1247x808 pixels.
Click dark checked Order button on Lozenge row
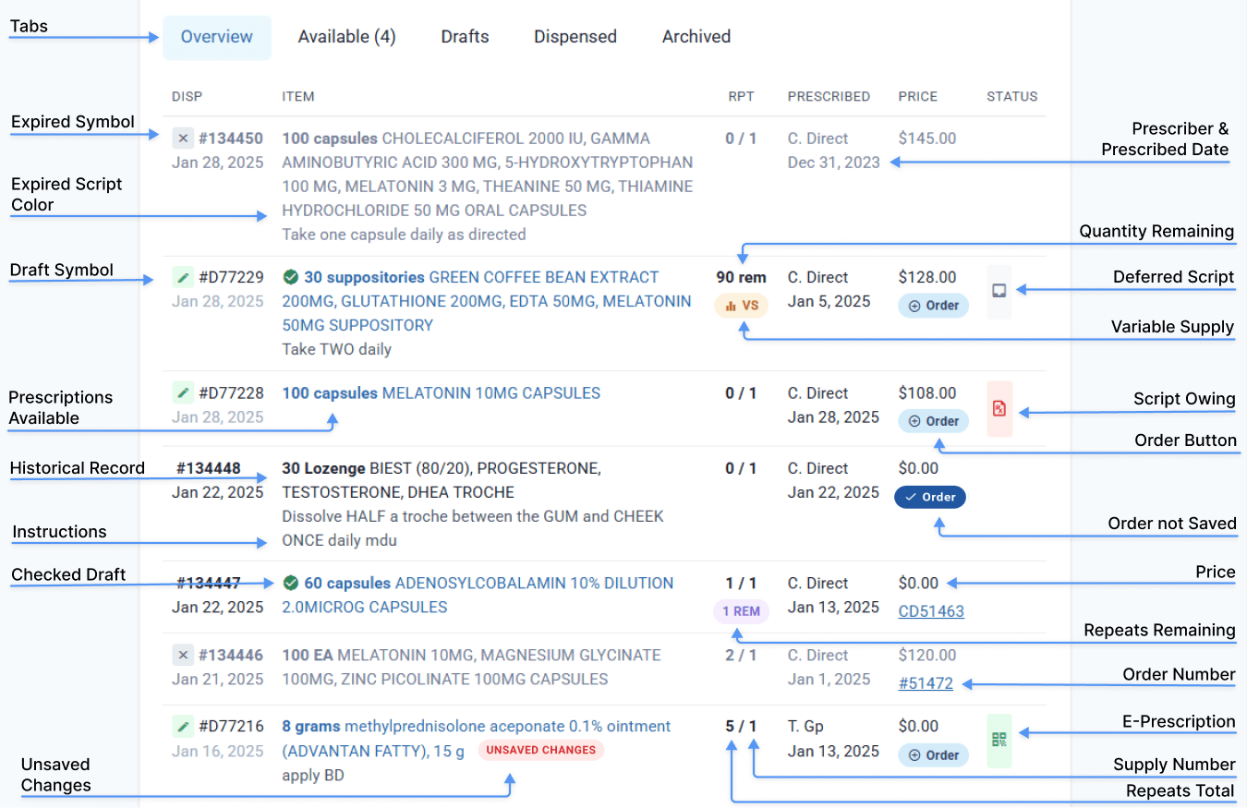tap(930, 497)
